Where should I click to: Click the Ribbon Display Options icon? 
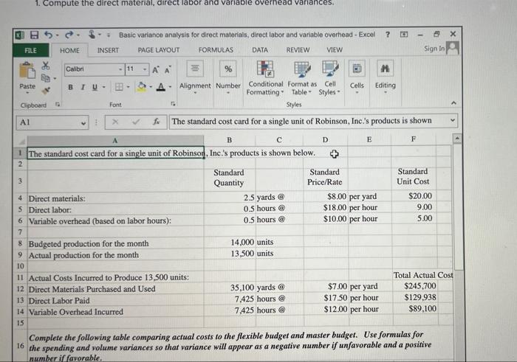click(x=404, y=34)
